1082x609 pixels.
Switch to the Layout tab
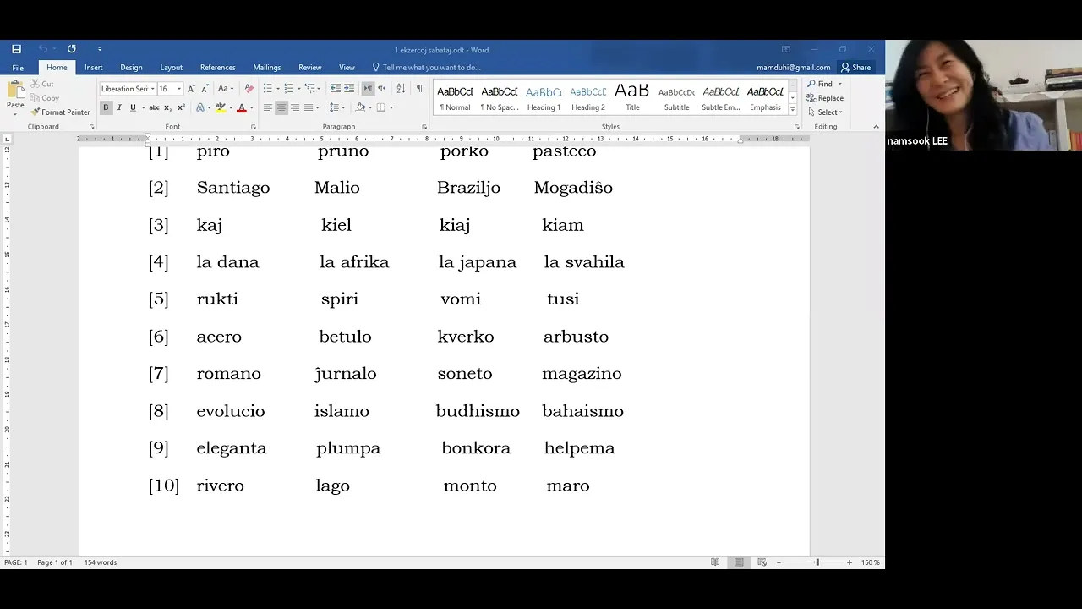[x=172, y=68]
